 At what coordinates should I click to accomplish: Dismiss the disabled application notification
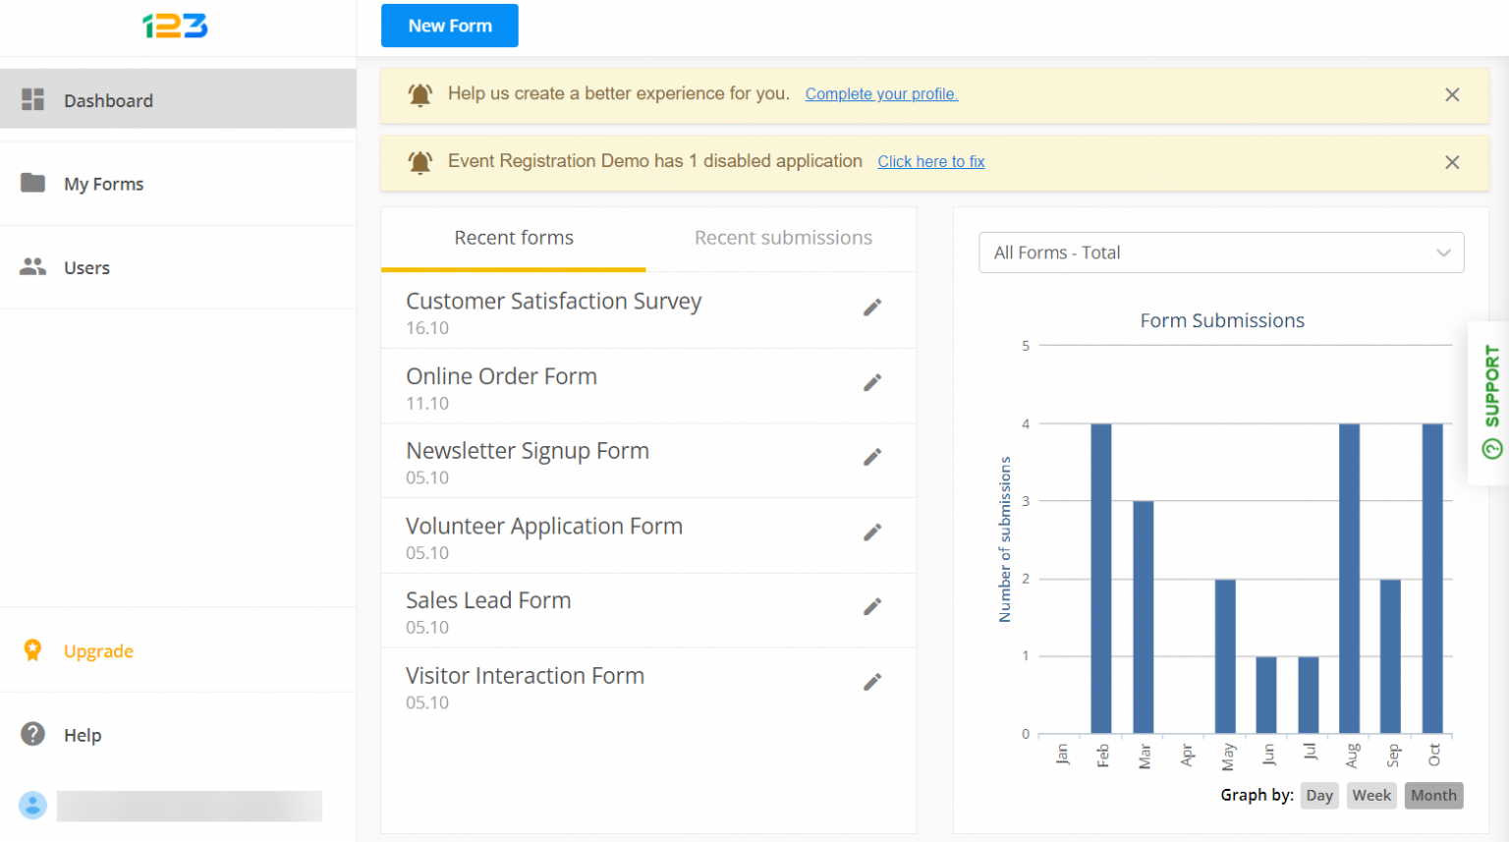[1452, 162]
